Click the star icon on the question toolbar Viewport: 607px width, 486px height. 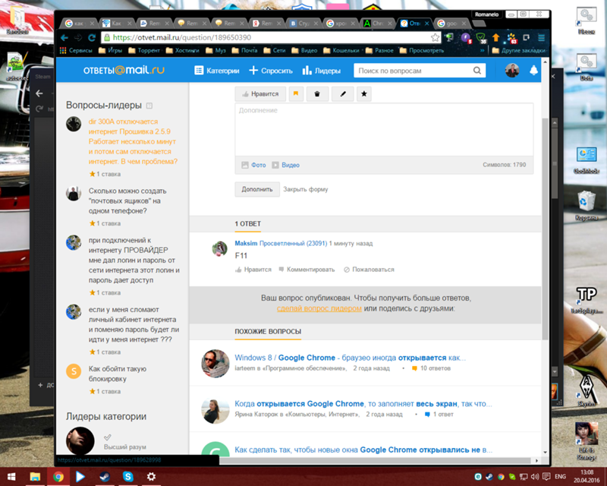point(364,94)
